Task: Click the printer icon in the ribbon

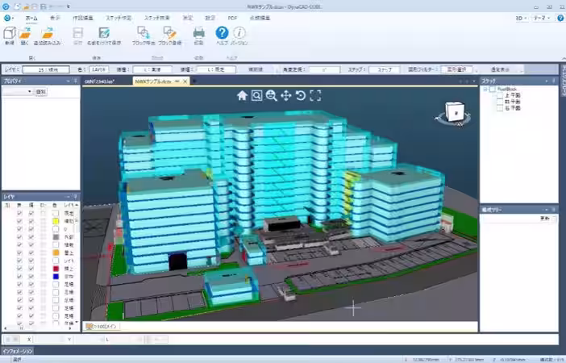Action: click(198, 33)
